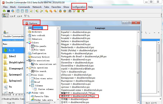Switch to Columns view via toolbar icon

[x=22, y=11]
